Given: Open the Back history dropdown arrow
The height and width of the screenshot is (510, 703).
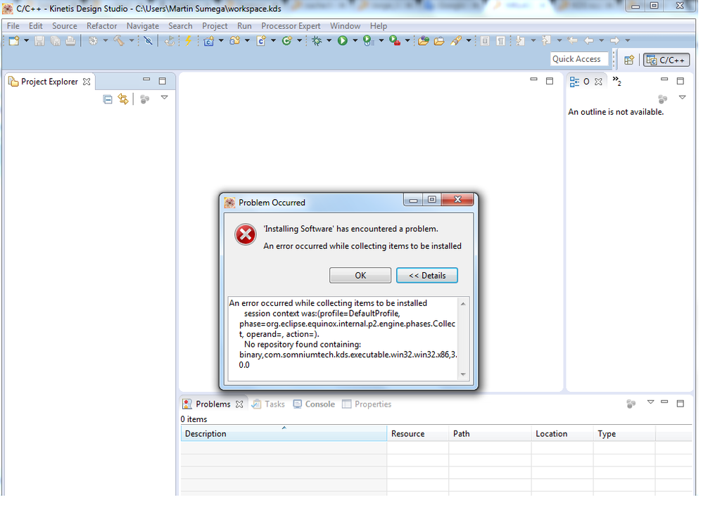Looking at the screenshot, I should click(601, 41).
